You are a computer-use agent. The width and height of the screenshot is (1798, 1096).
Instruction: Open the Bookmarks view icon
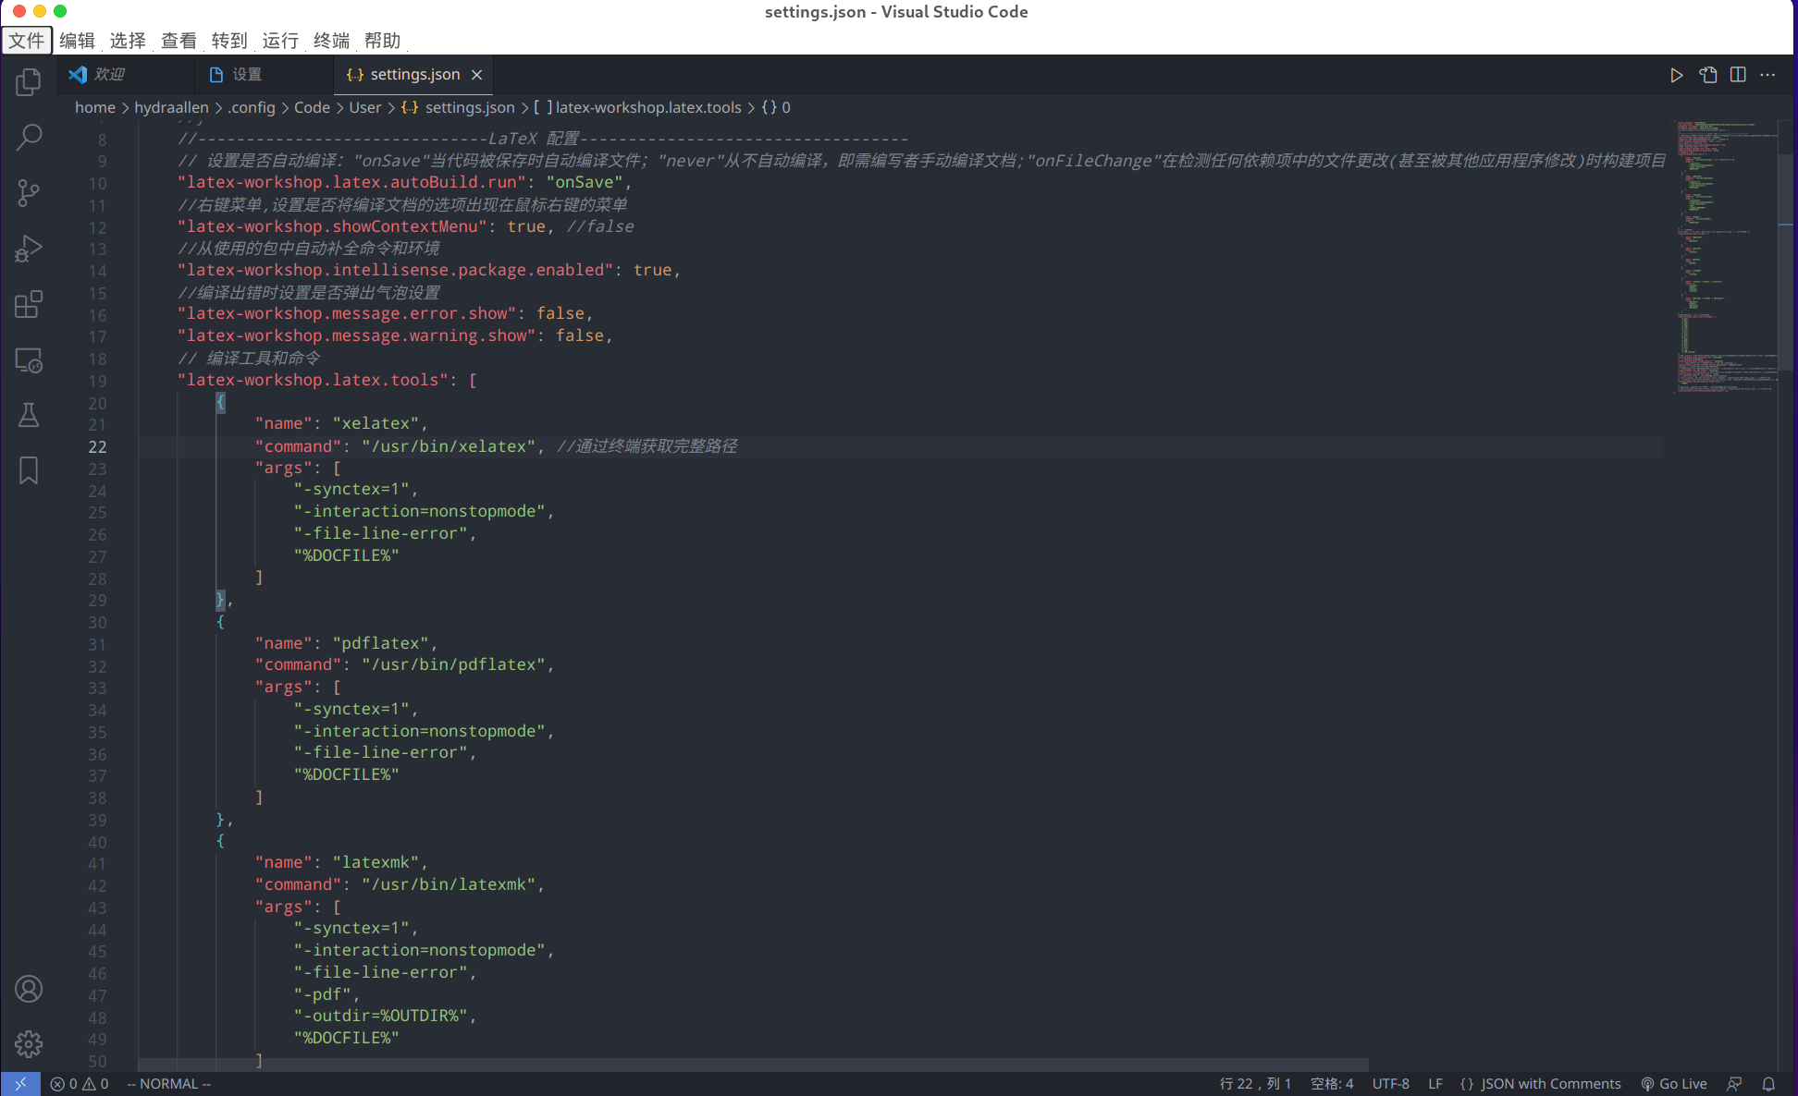pyautogui.click(x=29, y=470)
